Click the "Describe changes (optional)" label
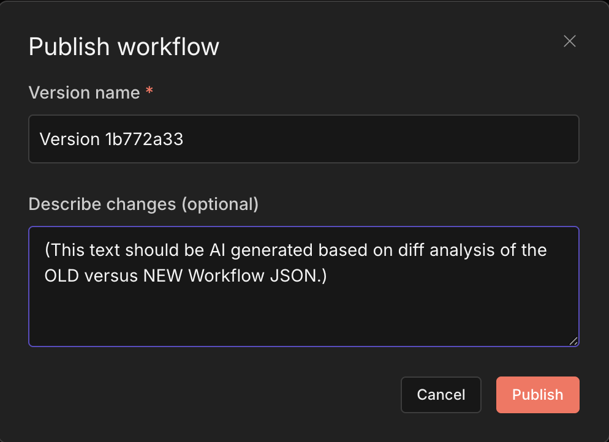Viewport: 609px width, 442px height. click(143, 204)
